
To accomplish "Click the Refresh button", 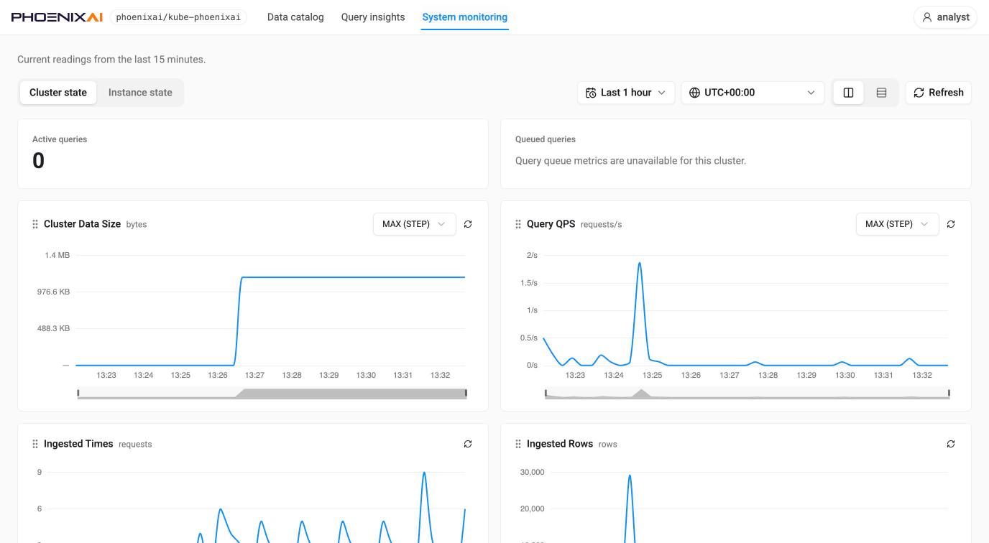I will coord(938,93).
